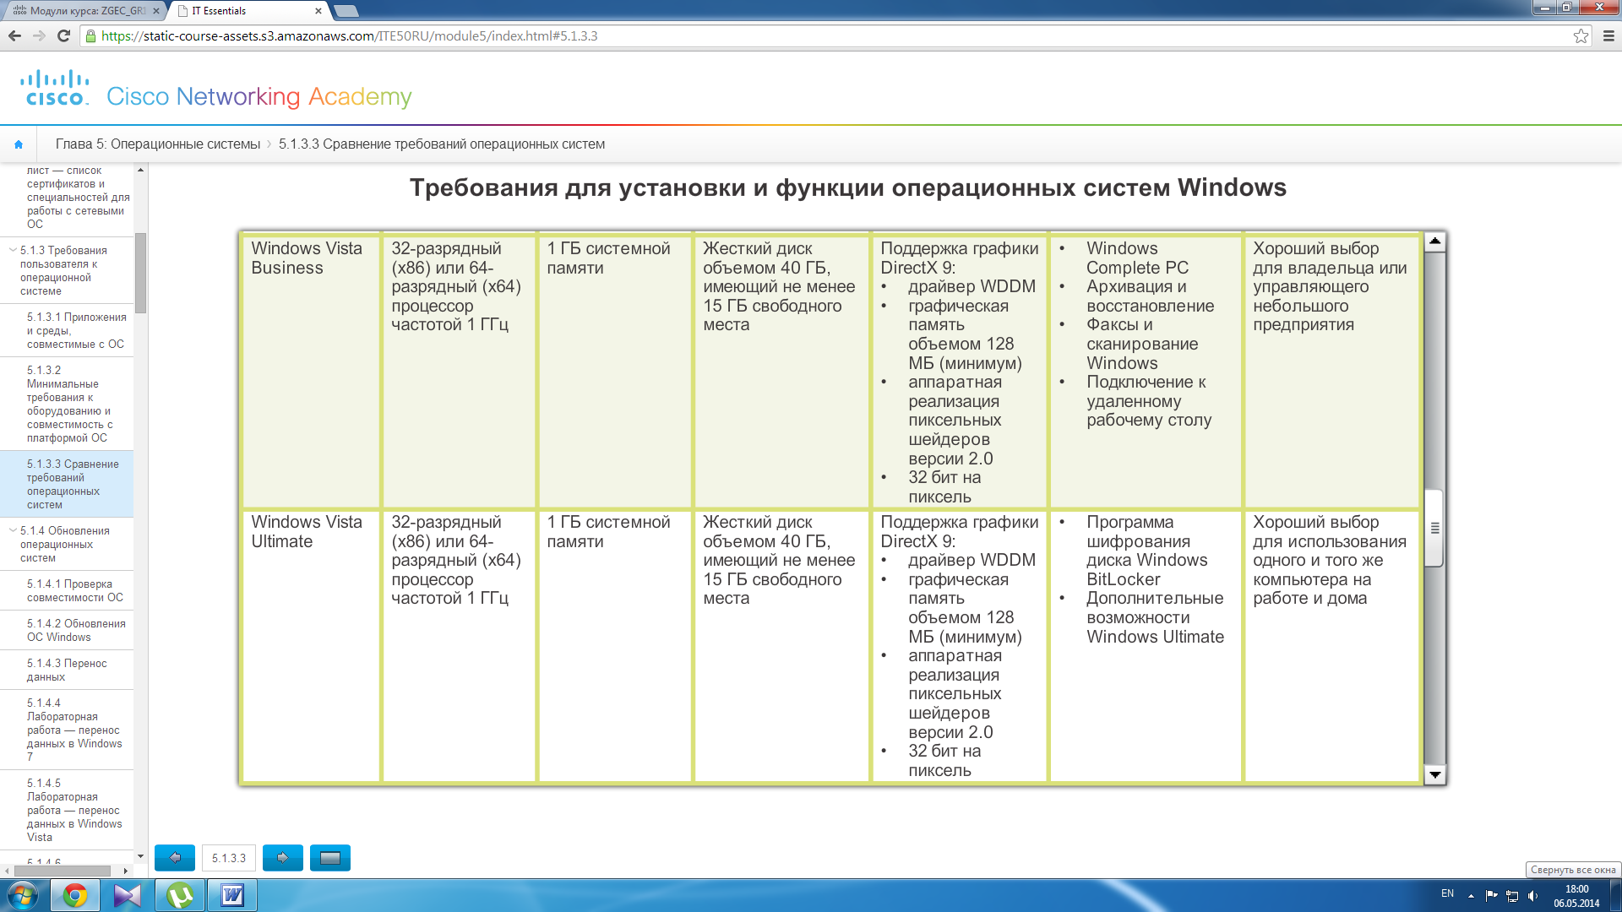Click the table scrollbar thumb

click(1434, 528)
